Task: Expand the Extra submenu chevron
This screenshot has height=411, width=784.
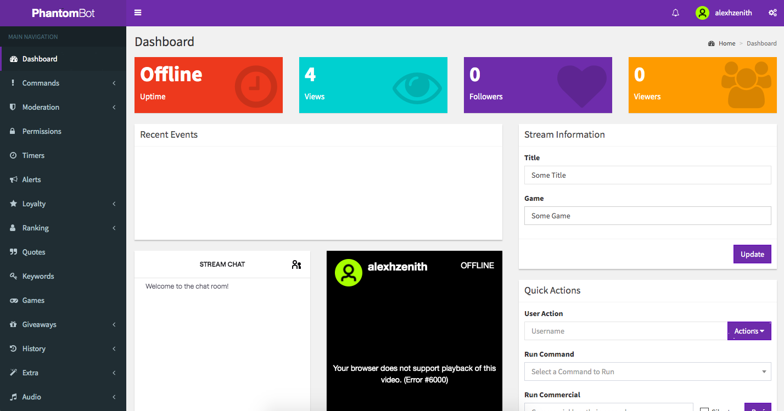Action: point(114,373)
